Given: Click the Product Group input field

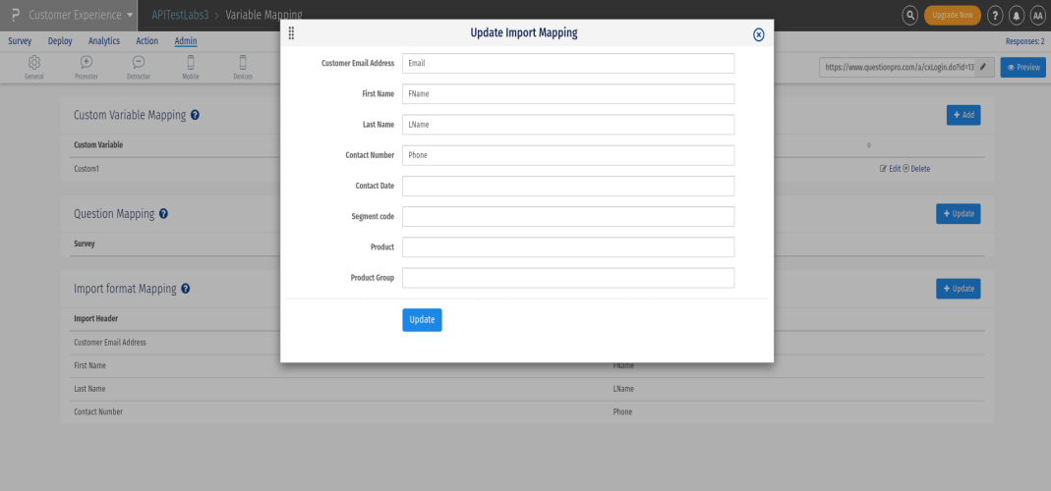Looking at the screenshot, I should [x=567, y=278].
